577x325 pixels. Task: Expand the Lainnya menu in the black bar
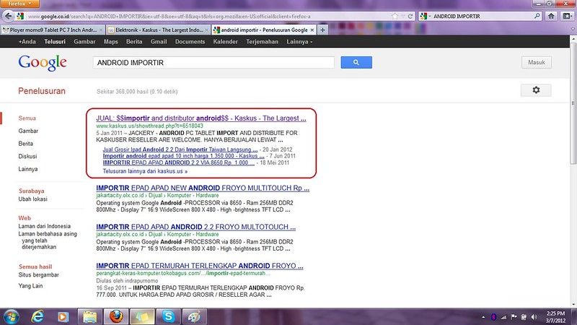[x=299, y=42]
